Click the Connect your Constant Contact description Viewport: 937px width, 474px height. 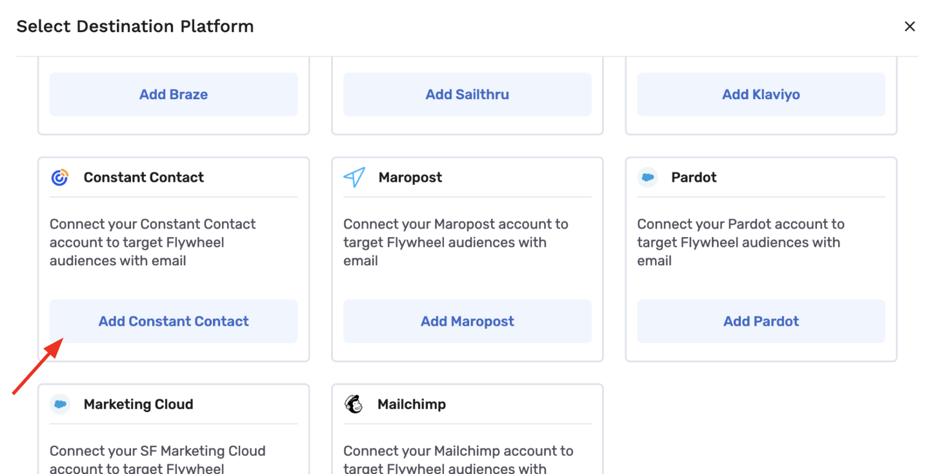click(153, 243)
